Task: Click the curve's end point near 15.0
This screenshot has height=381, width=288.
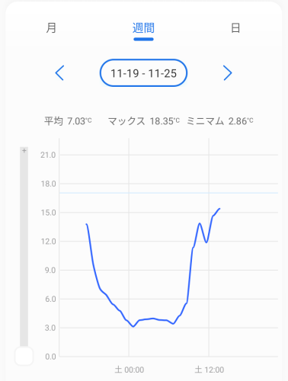Action: [x=219, y=209]
